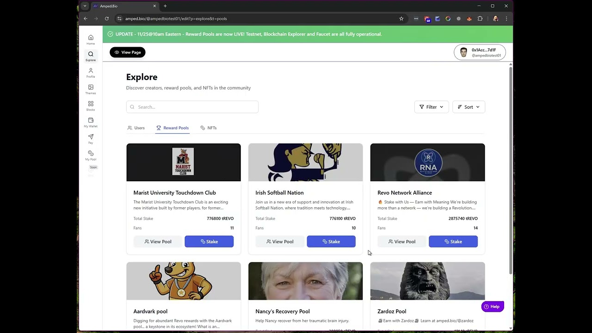This screenshot has height=333, width=592.
Task: Open Home in the sidebar
Action: point(91,40)
